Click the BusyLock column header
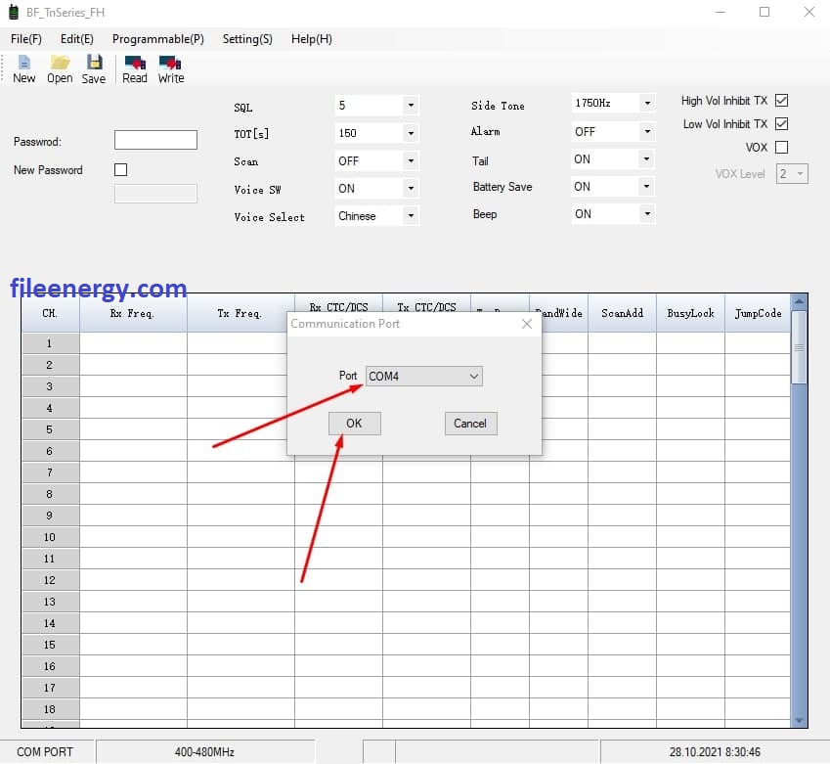 [x=690, y=313]
